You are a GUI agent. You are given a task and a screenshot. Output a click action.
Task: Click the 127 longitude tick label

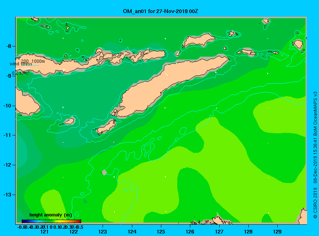pos(219,232)
